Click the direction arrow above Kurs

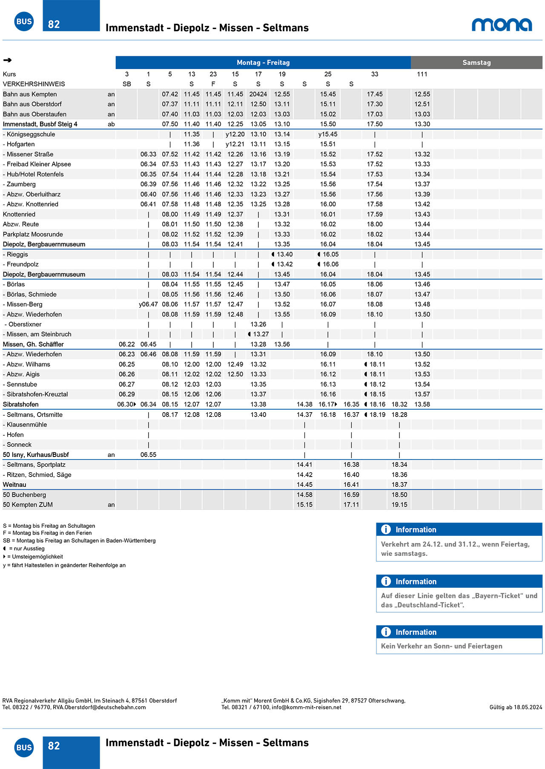(7, 60)
